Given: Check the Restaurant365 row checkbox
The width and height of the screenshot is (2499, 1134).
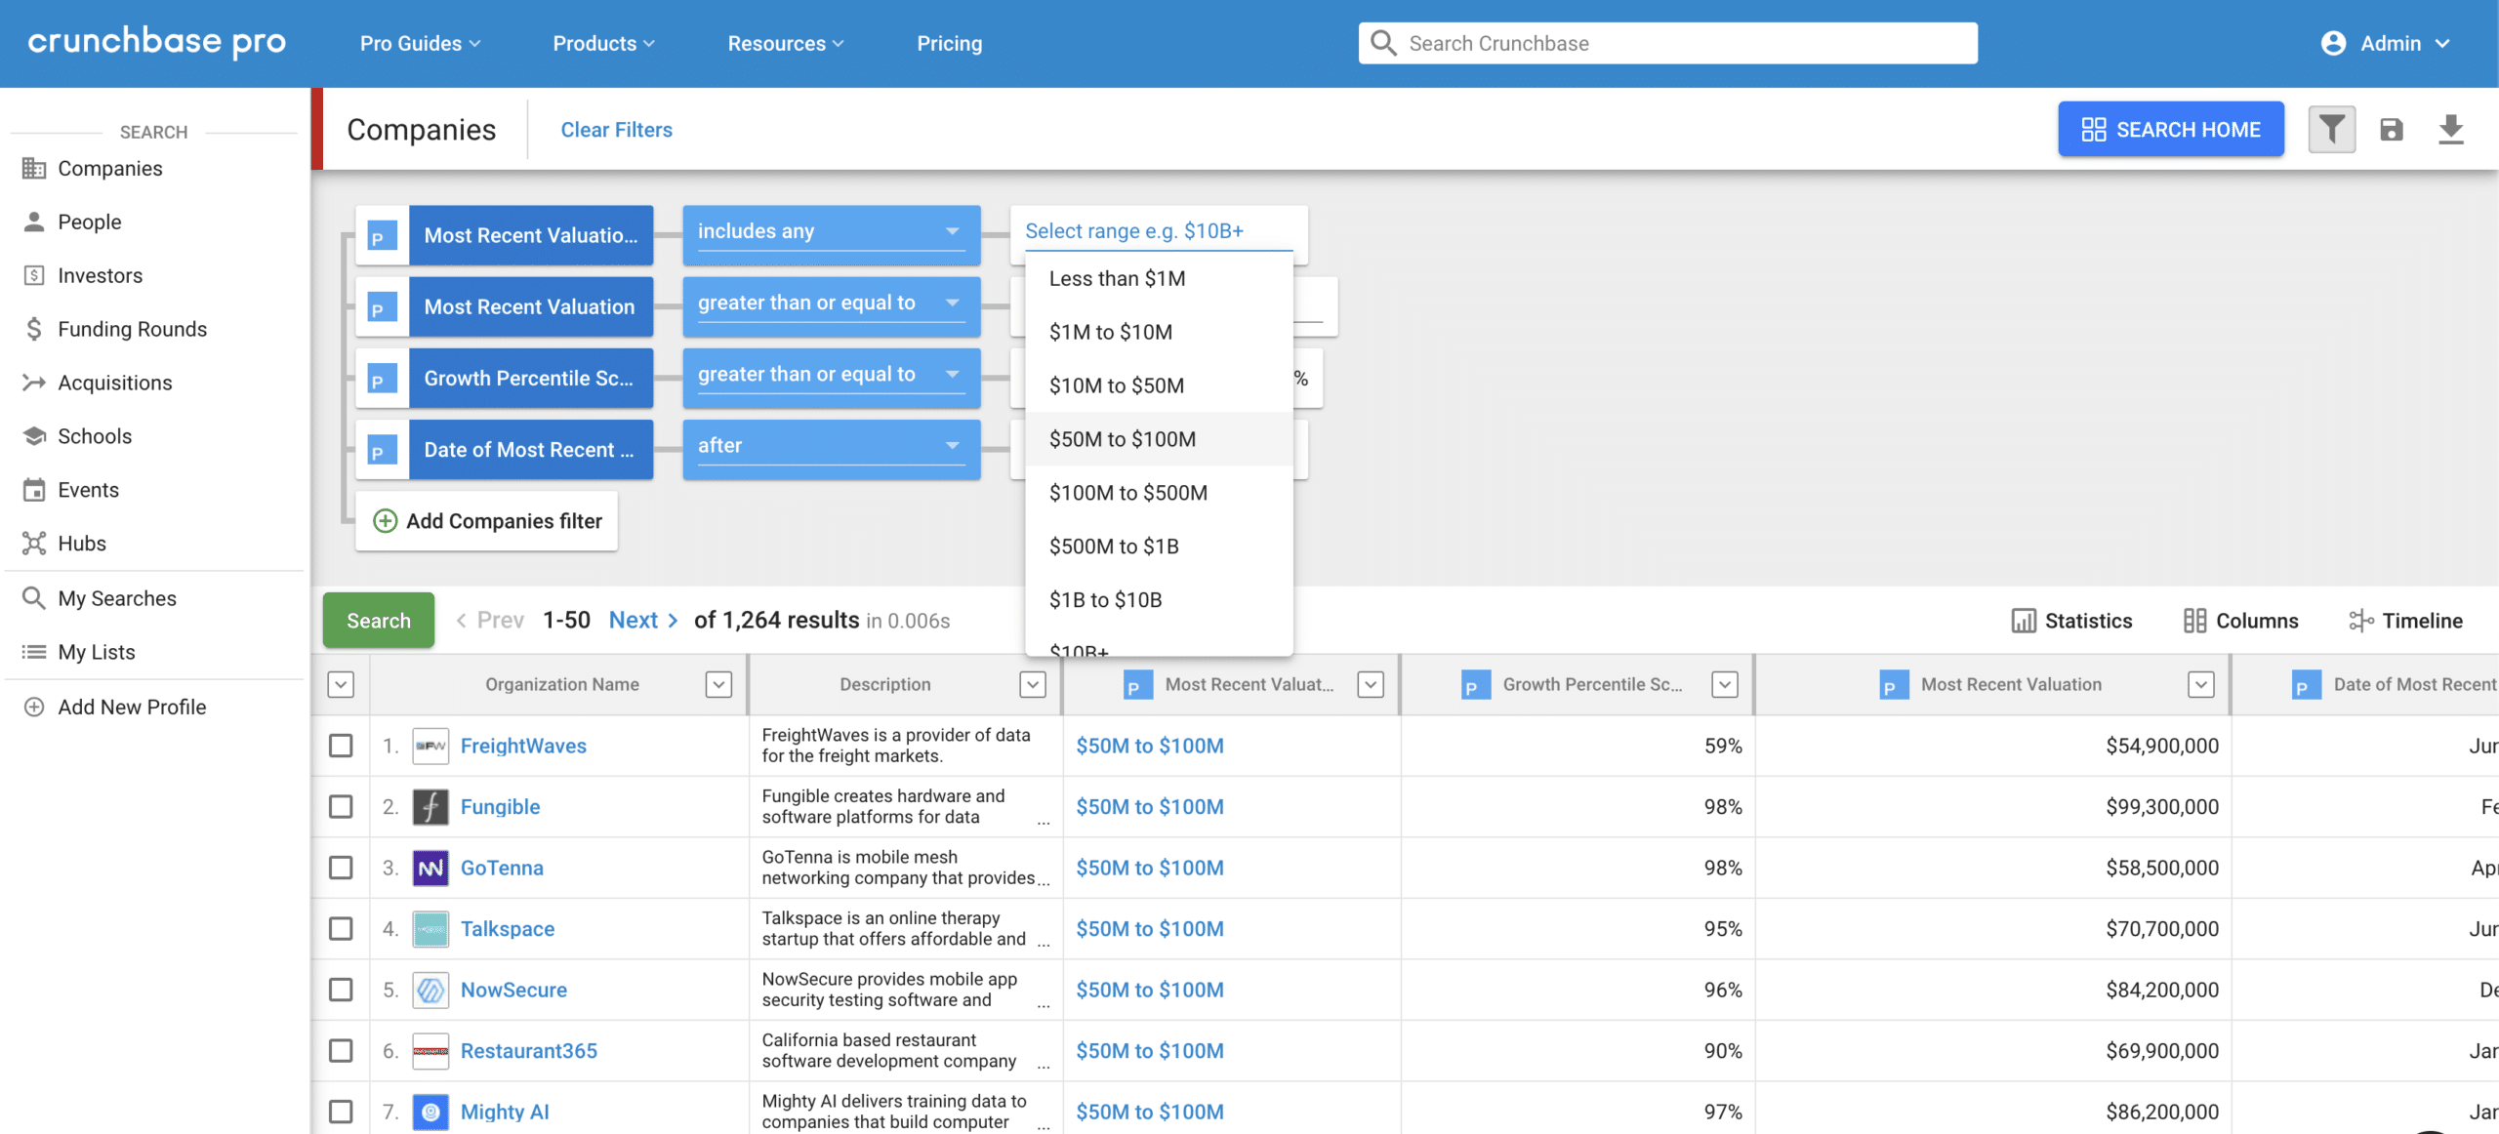Looking at the screenshot, I should (x=341, y=1051).
